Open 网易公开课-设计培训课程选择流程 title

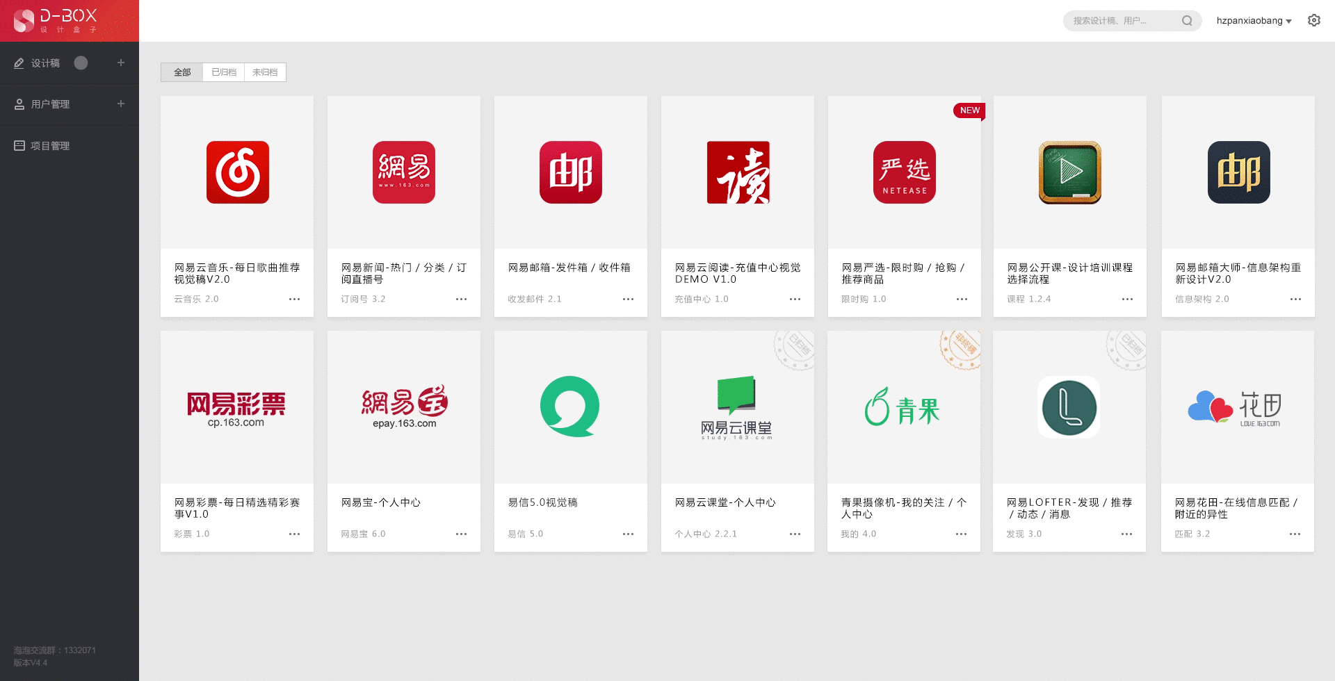click(x=1070, y=273)
